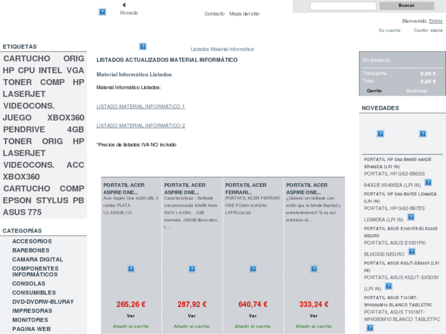The width and height of the screenshot is (446, 334).
Task: Open first Novedades product thumbnail placeholder
Action: (380, 134)
